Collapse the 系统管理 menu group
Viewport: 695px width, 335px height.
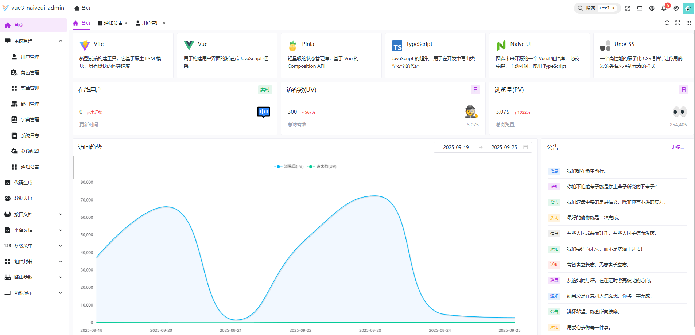(34, 40)
